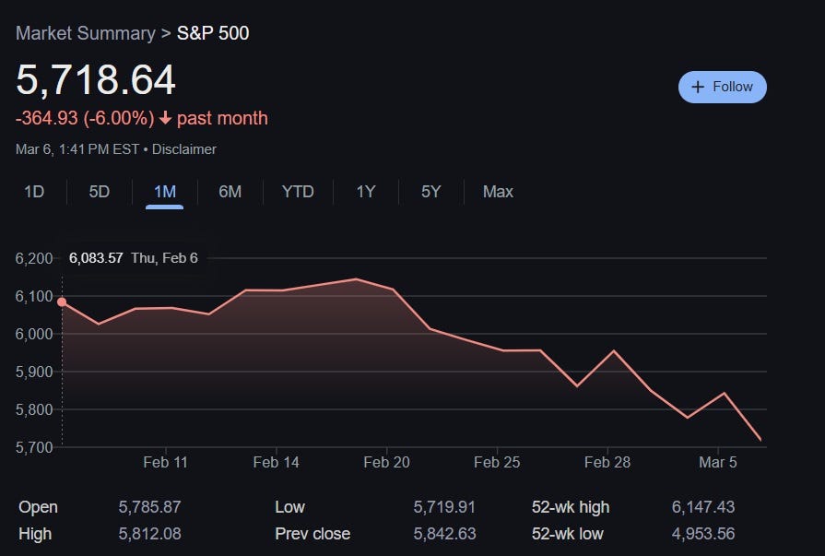Click the 5,900 y-axis label
Screen dimensions: 825x556
[x=34, y=372]
